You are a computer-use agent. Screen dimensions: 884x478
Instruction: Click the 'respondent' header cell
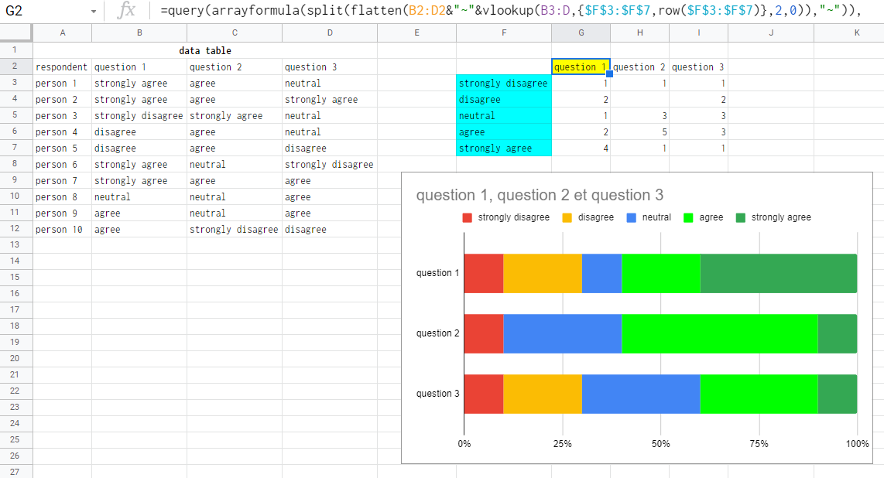pyautogui.click(x=62, y=67)
